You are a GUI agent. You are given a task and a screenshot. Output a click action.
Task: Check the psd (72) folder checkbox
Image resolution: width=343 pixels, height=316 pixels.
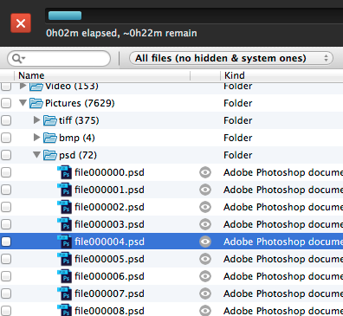[6, 155]
